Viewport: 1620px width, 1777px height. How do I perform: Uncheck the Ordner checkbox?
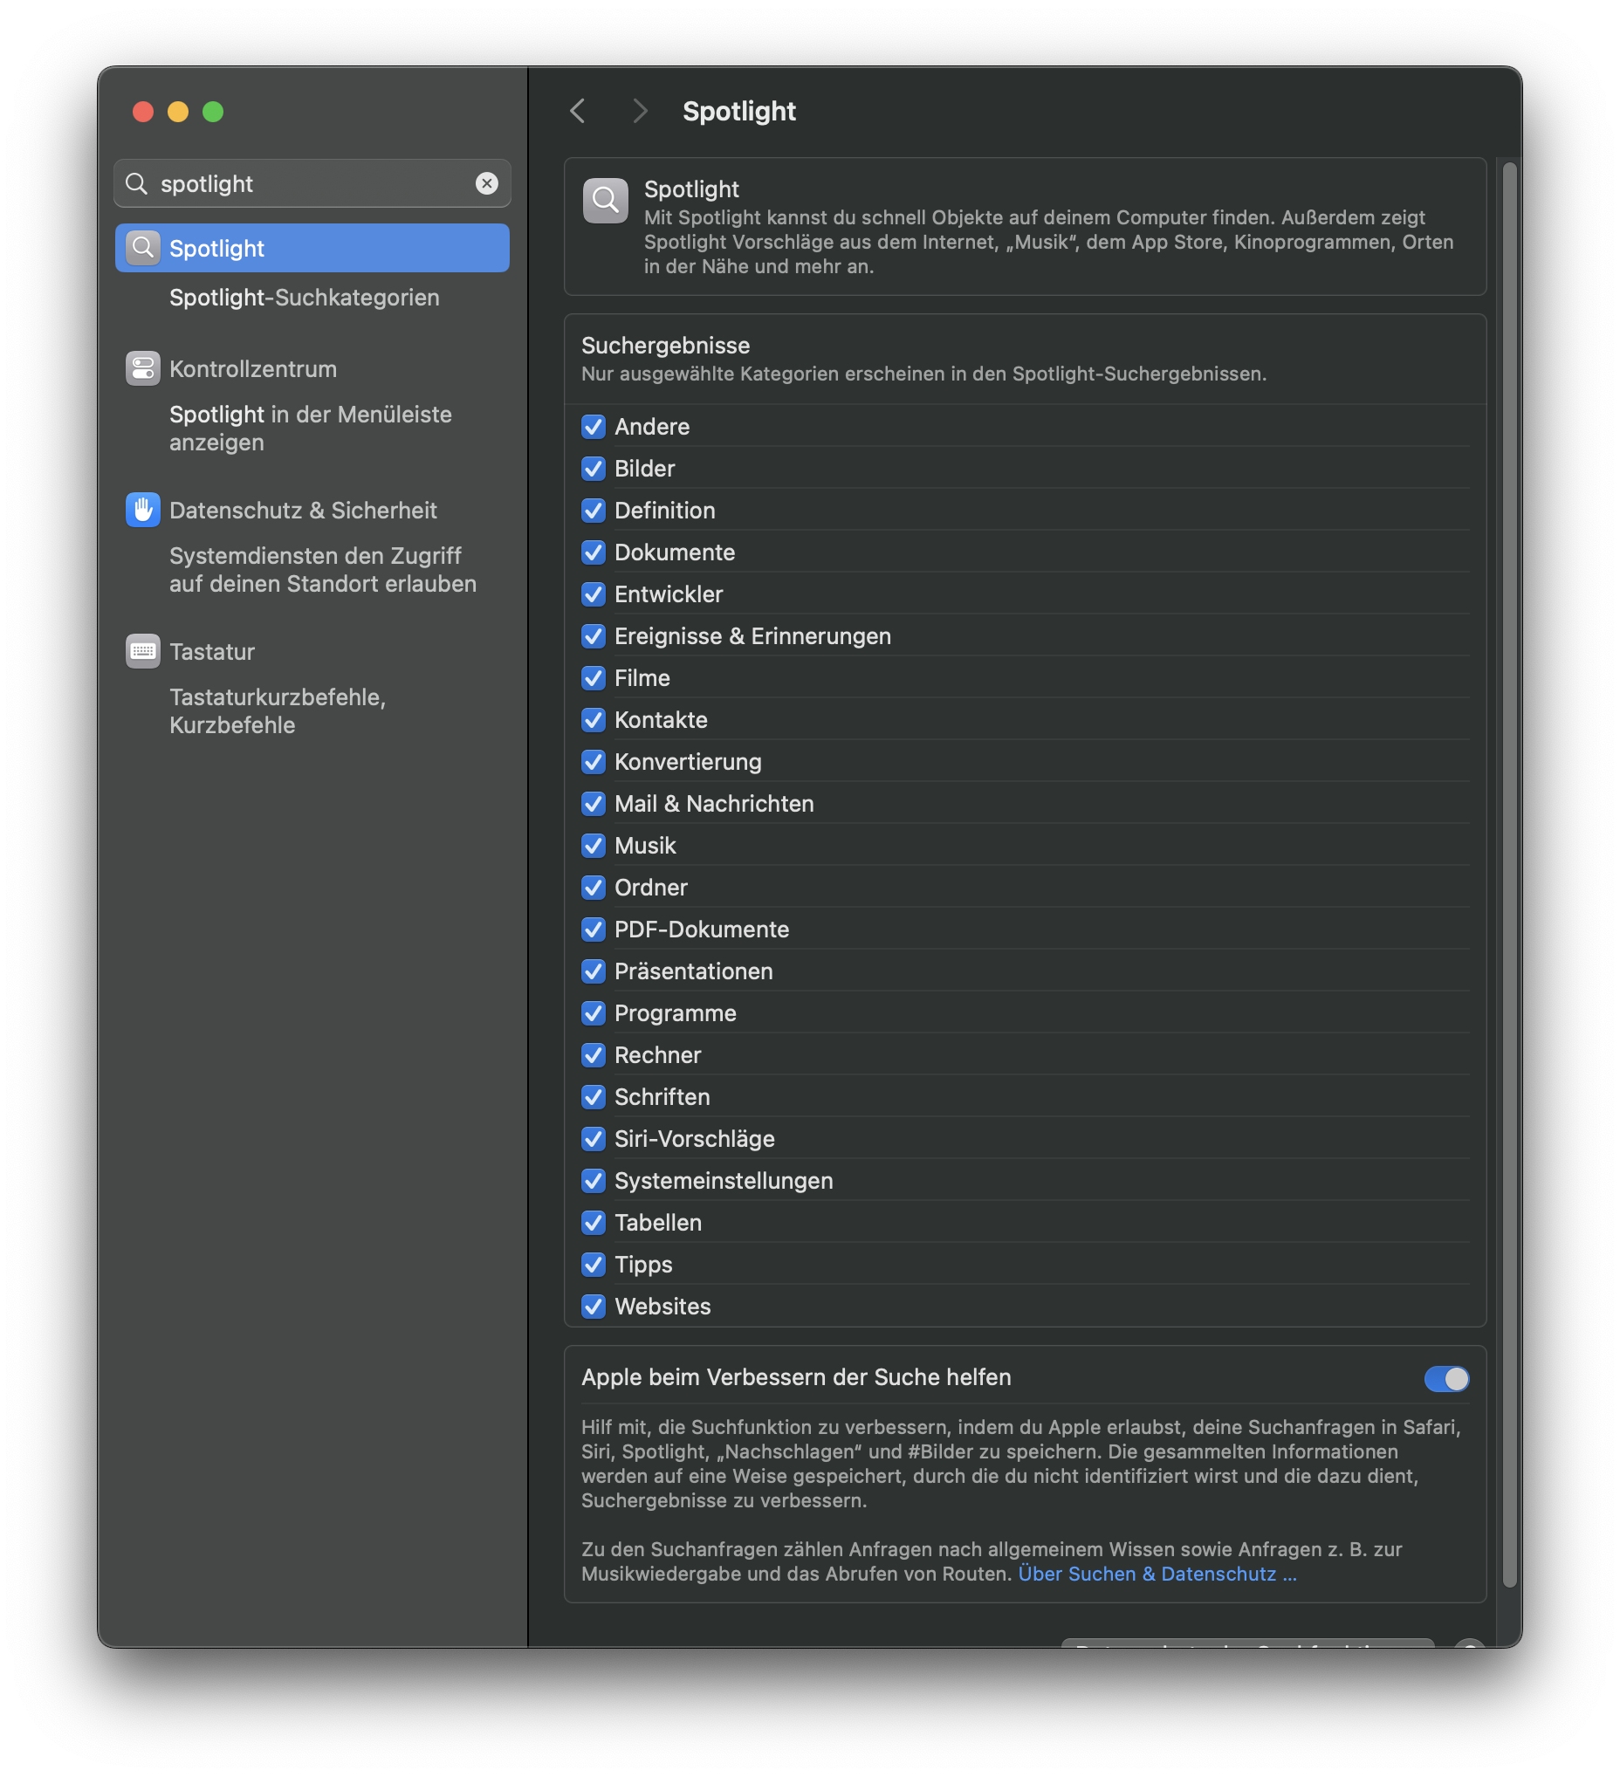[594, 888]
